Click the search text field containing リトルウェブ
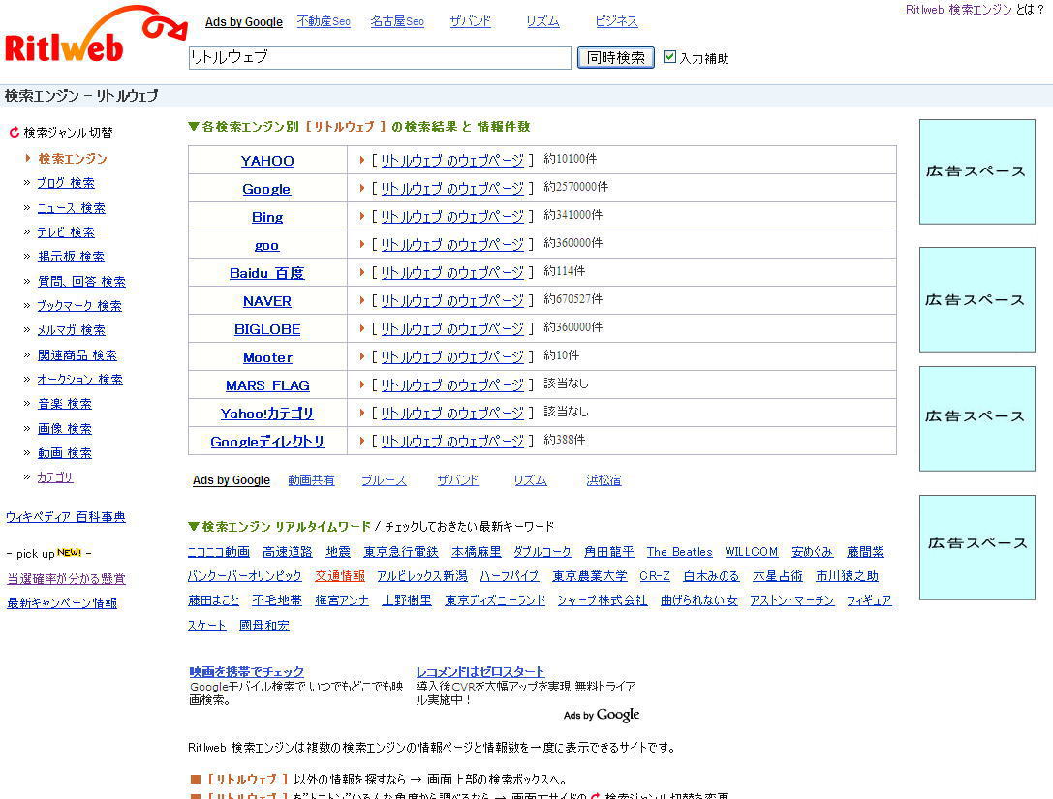Viewport: 1053px width, 799px height. pos(380,58)
